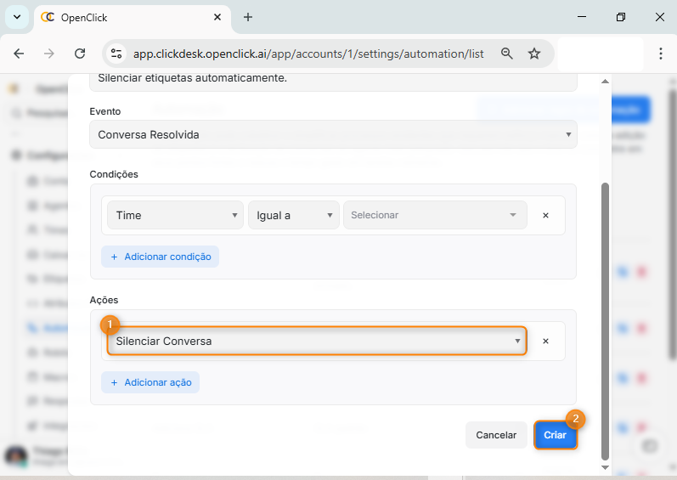The height and width of the screenshot is (480, 677).
Task: Open the Silenciar Conversa action dropdown
Action: [x=317, y=342]
